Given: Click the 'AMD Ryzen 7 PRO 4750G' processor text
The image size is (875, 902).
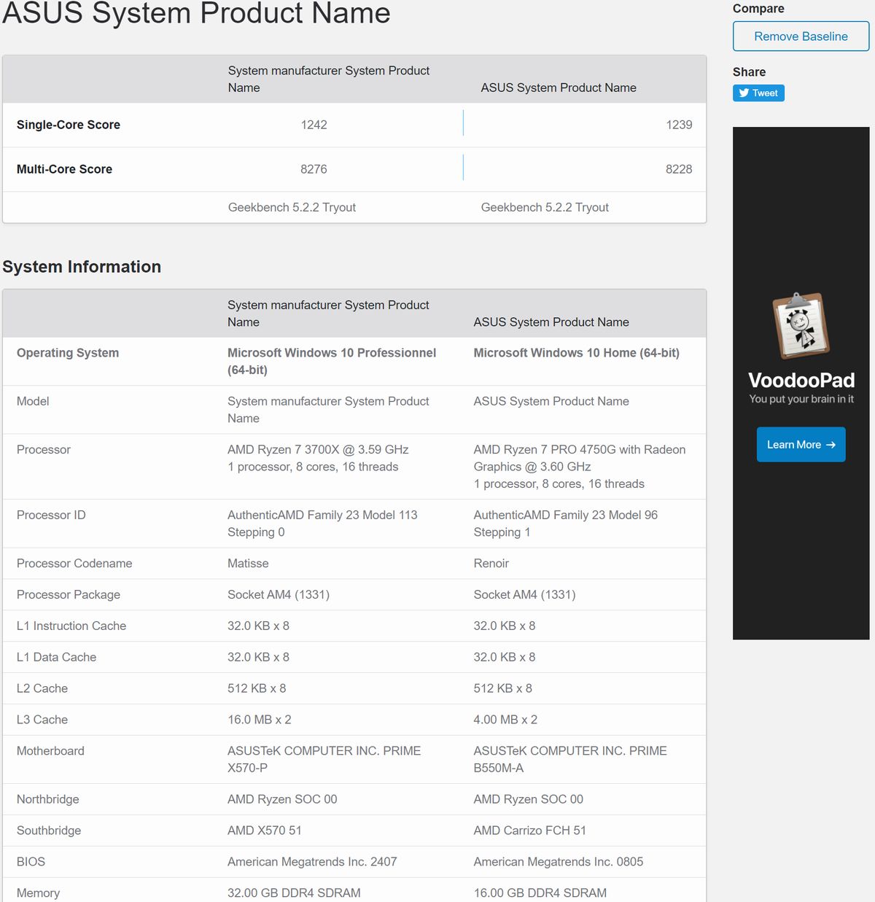Looking at the screenshot, I should 580,458.
